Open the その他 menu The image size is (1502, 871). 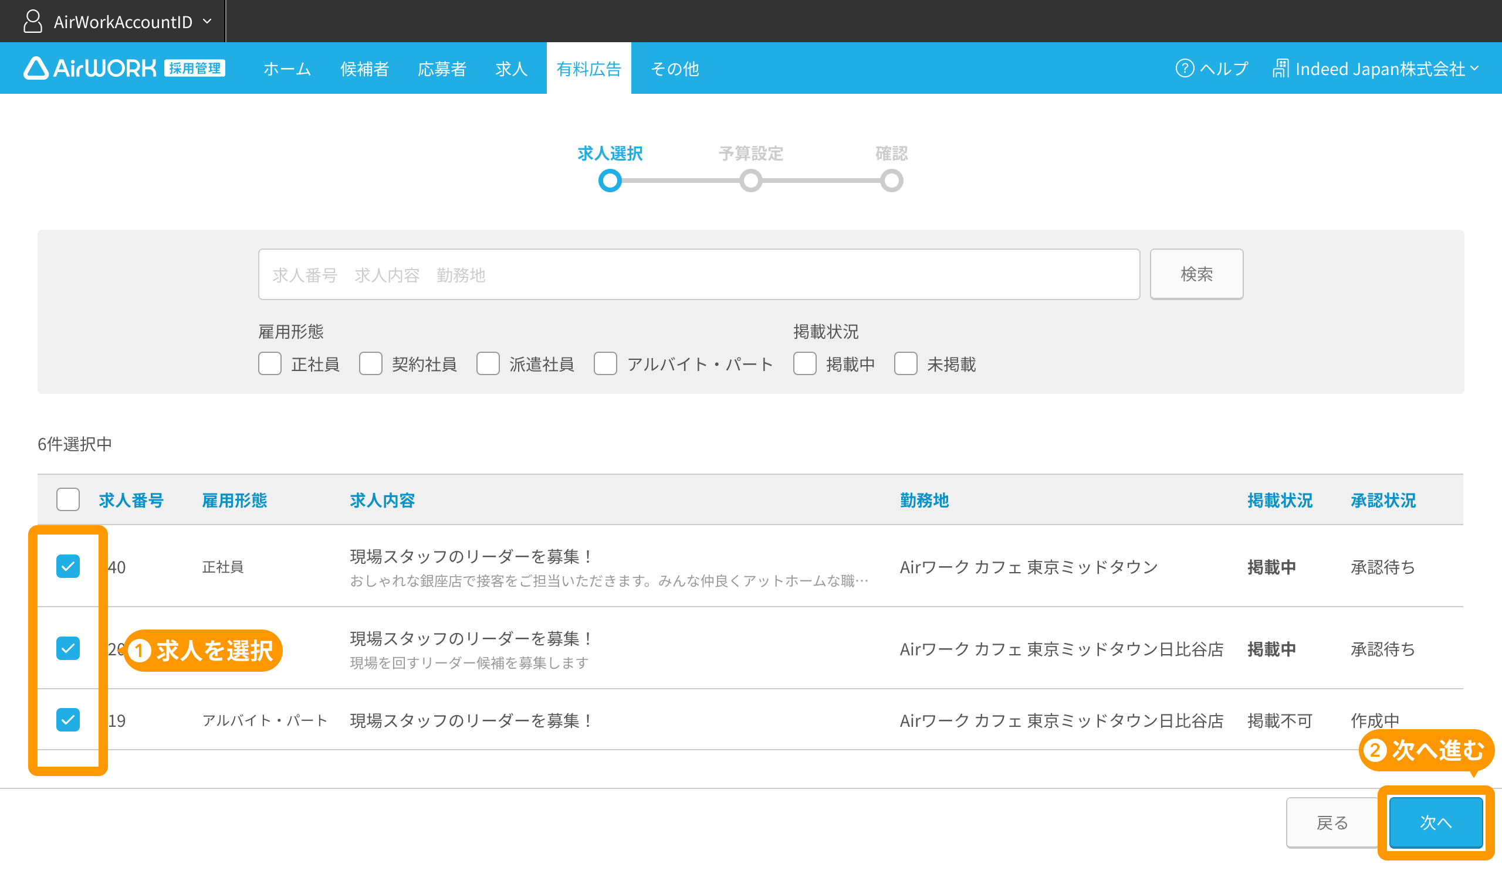coord(675,69)
